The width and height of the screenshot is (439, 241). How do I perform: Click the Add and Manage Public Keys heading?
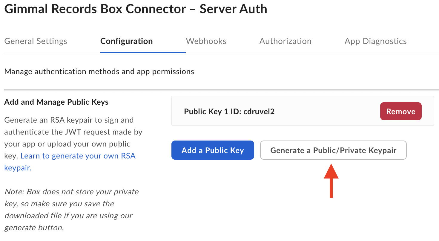[56, 102]
